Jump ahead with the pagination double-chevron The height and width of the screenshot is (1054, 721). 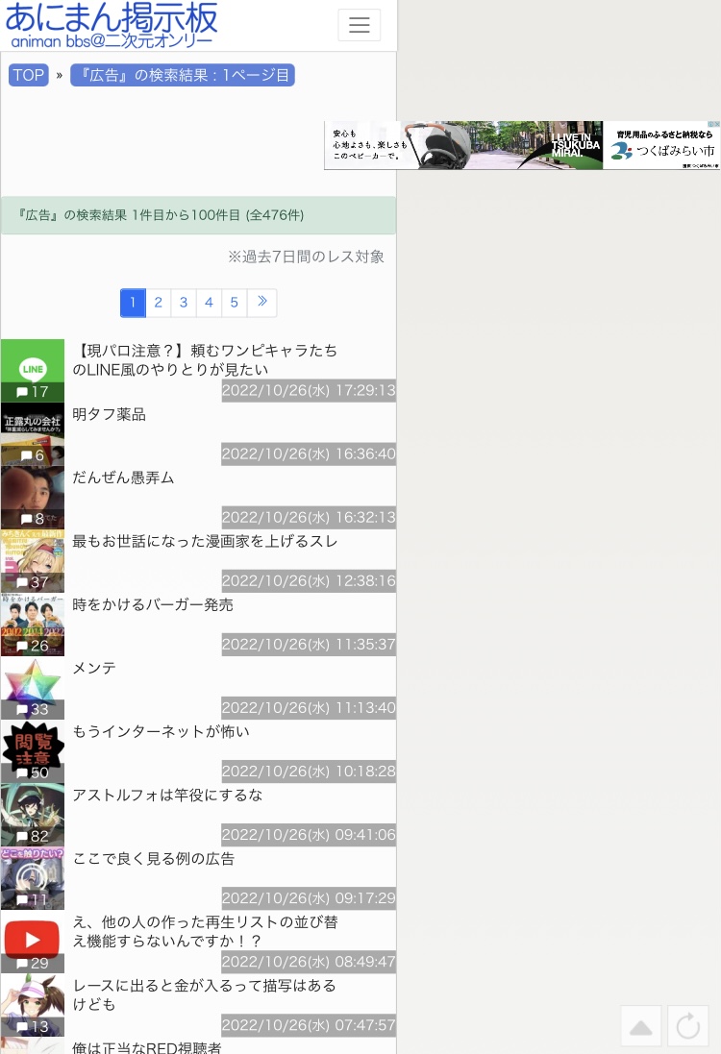262,303
